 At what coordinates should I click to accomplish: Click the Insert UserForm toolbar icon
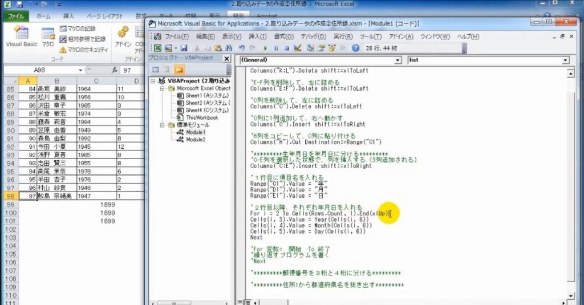point(168,48)
